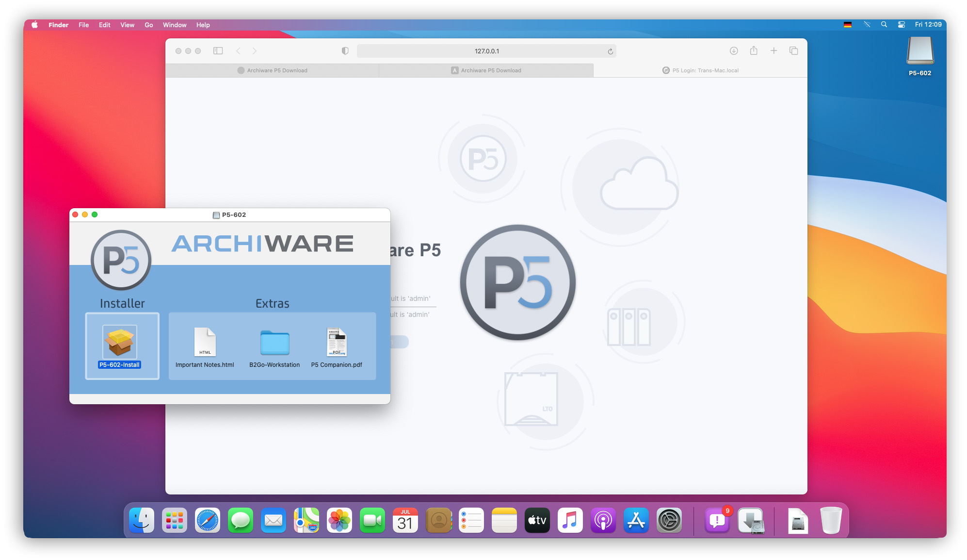Open Messages from the Dock
Screen dimensions: 967x560
point(241,521)
